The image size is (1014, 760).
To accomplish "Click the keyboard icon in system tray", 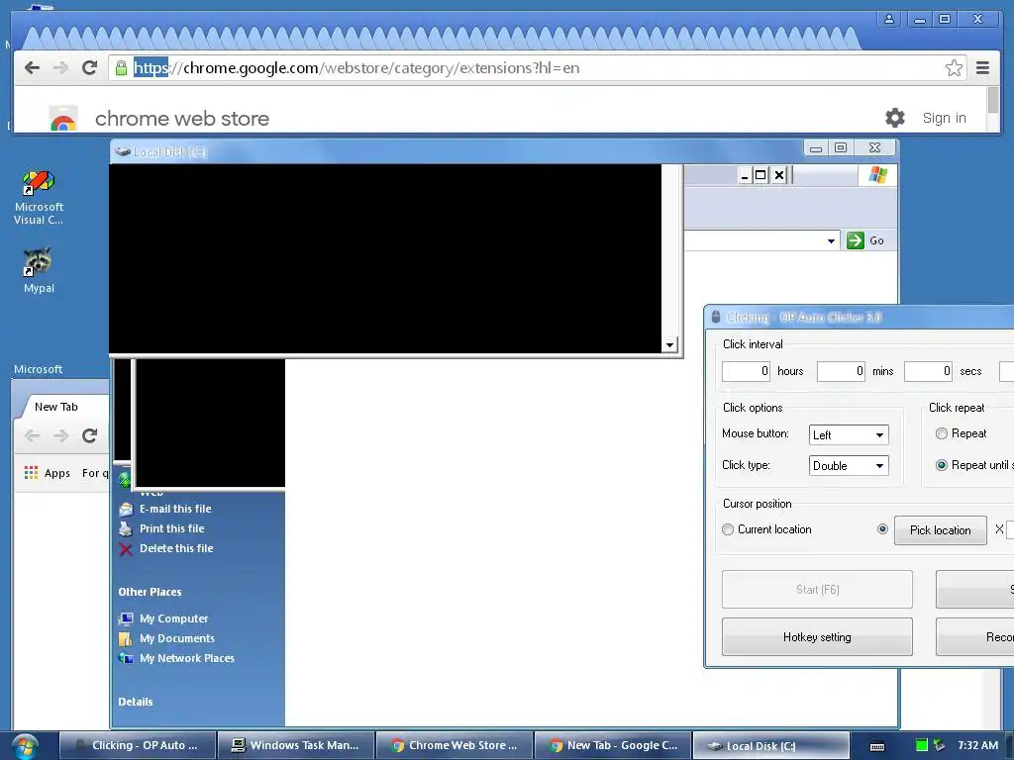I will click(877, 746).
